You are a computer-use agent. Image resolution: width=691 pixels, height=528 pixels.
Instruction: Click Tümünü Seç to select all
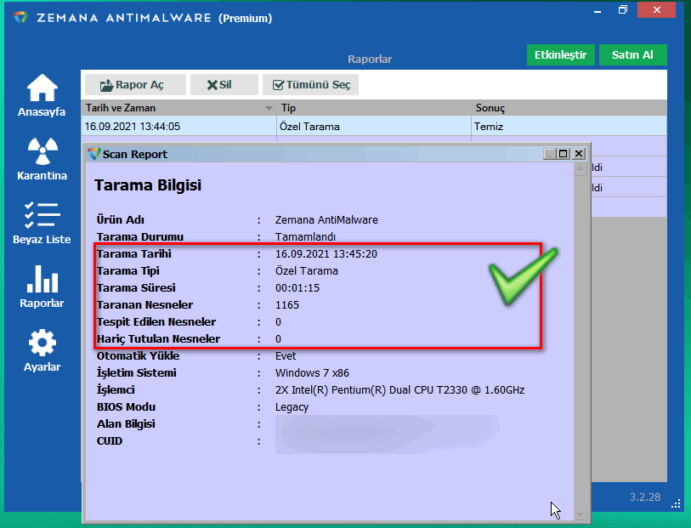(311, 85)
